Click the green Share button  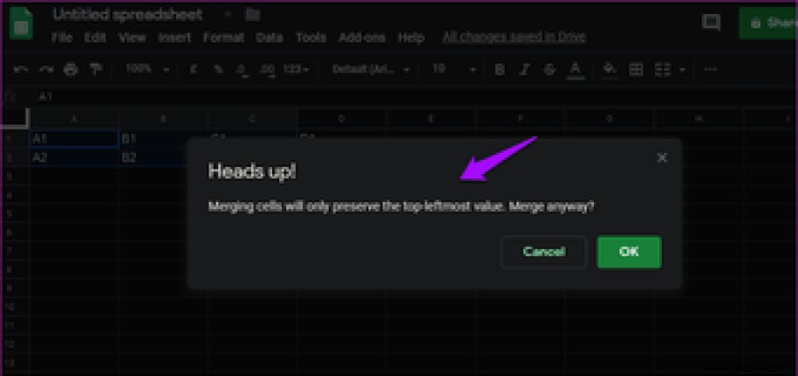[768, 23]
